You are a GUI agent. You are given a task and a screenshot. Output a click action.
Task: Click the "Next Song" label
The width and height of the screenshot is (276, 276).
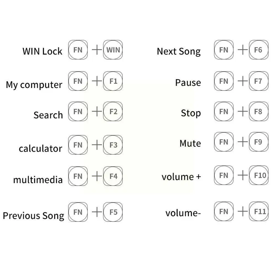click(x=179, y=52)
